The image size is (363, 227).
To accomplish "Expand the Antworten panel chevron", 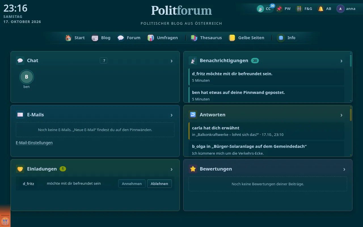I will click(x=341, y=115).
